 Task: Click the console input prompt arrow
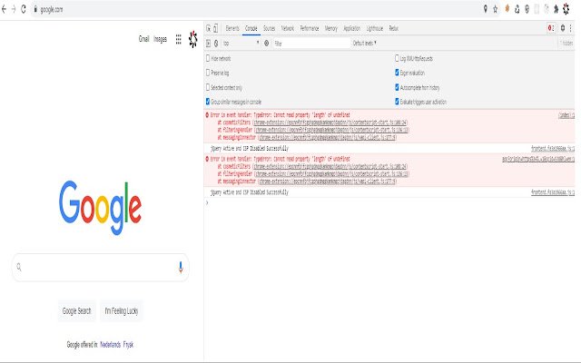click(207, 202)
